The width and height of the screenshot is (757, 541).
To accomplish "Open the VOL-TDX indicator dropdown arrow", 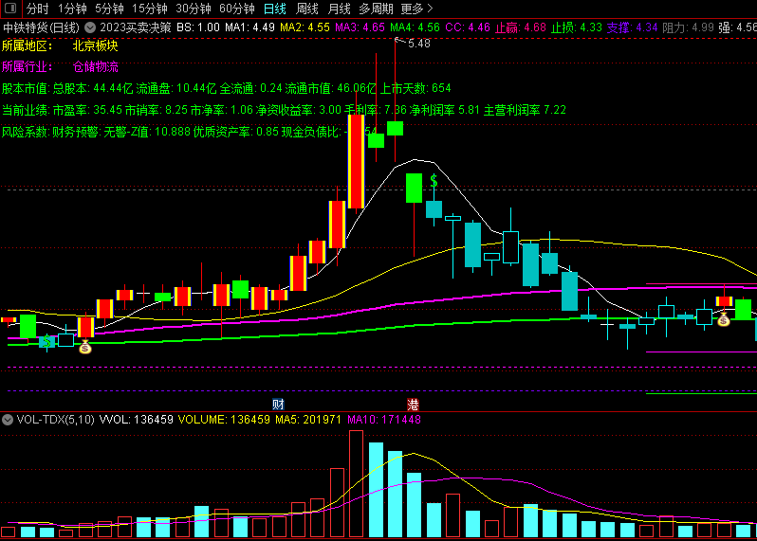I will [8, 420].
